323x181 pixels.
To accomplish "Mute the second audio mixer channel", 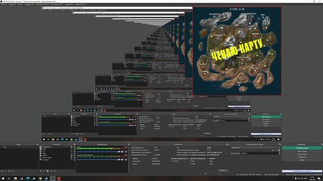I will point(122,159).
